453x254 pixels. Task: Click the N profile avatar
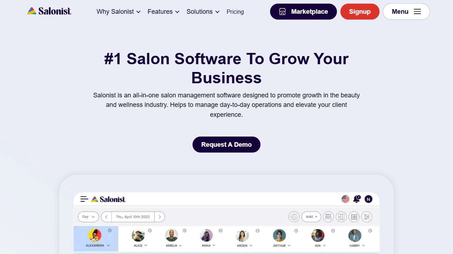tap(368, 199)
